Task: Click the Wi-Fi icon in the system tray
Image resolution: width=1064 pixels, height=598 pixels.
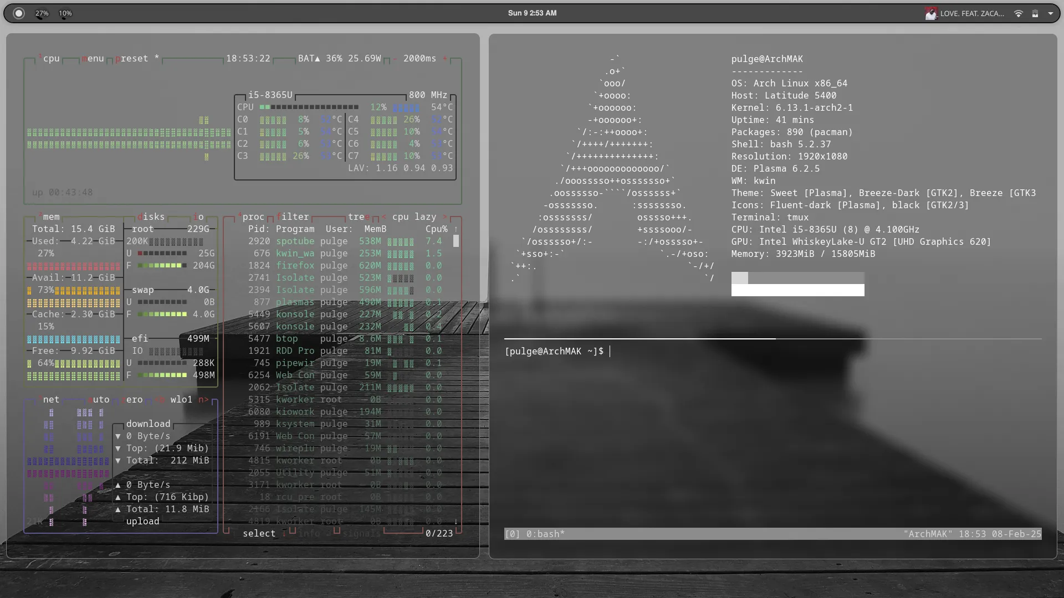Action: [1018, 13]
